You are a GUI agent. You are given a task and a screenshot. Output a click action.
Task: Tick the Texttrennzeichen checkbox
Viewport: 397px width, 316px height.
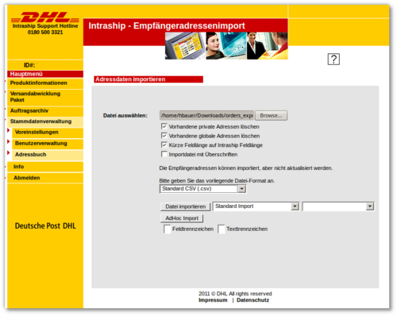coord(222,229)
